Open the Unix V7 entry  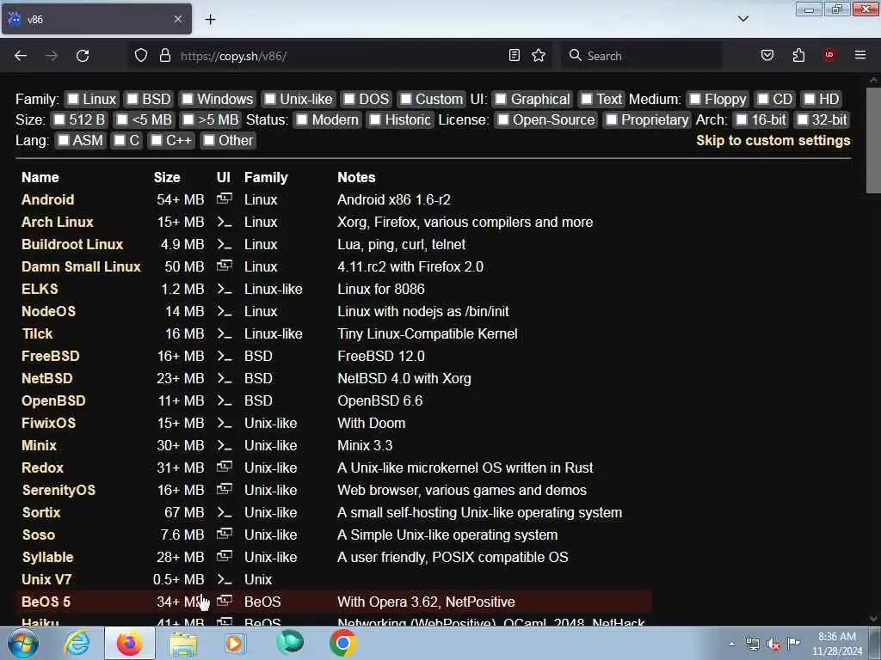point(46,579)
